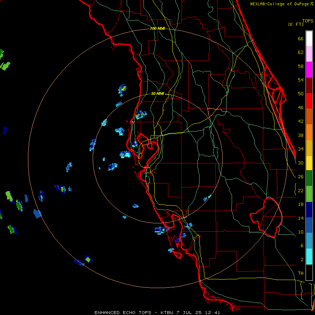Click the "NEXLAB-College of DuPage" credit text
Image resolution: width=315 pixels, height=315 pixels.
[x=279, y=4]
